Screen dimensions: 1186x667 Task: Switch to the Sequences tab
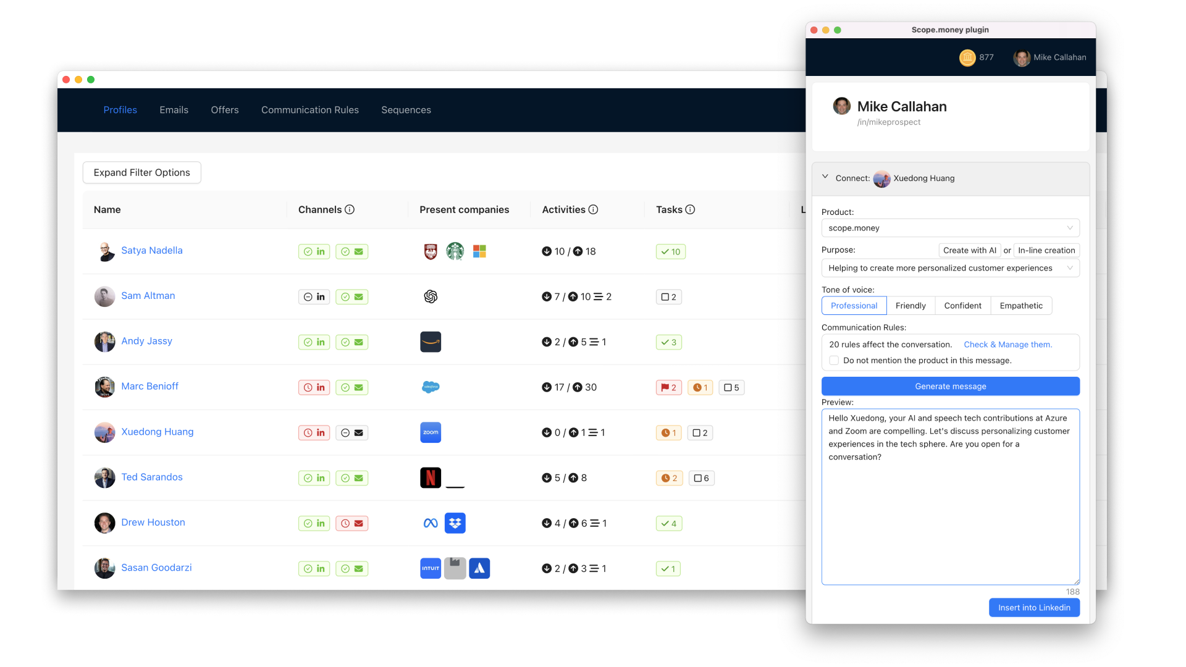tap(406, 110)
